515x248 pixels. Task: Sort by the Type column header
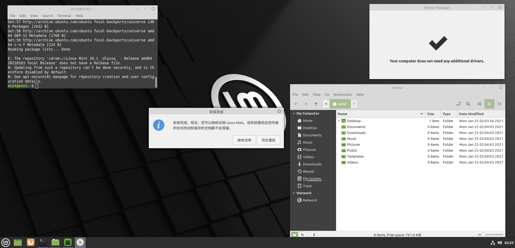coord(449,114)
